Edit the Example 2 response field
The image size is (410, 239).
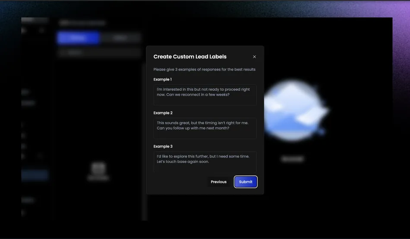205,128
